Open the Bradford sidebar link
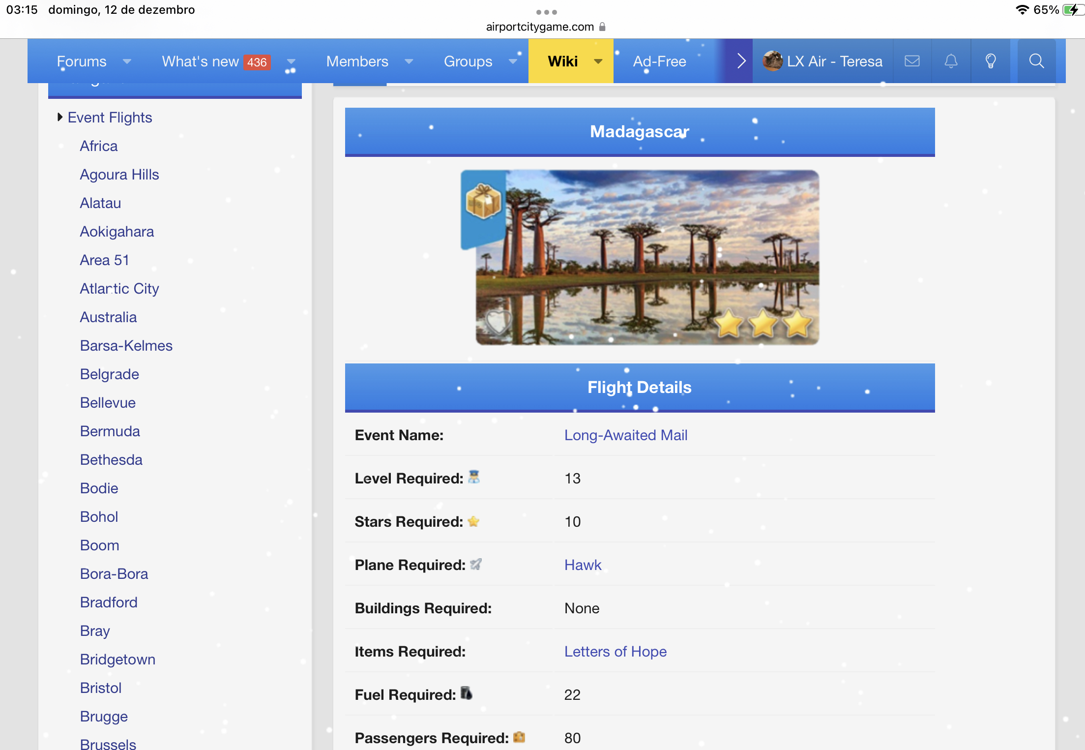This screenshot has height=750, width=1085. click(x=109, y=602)
